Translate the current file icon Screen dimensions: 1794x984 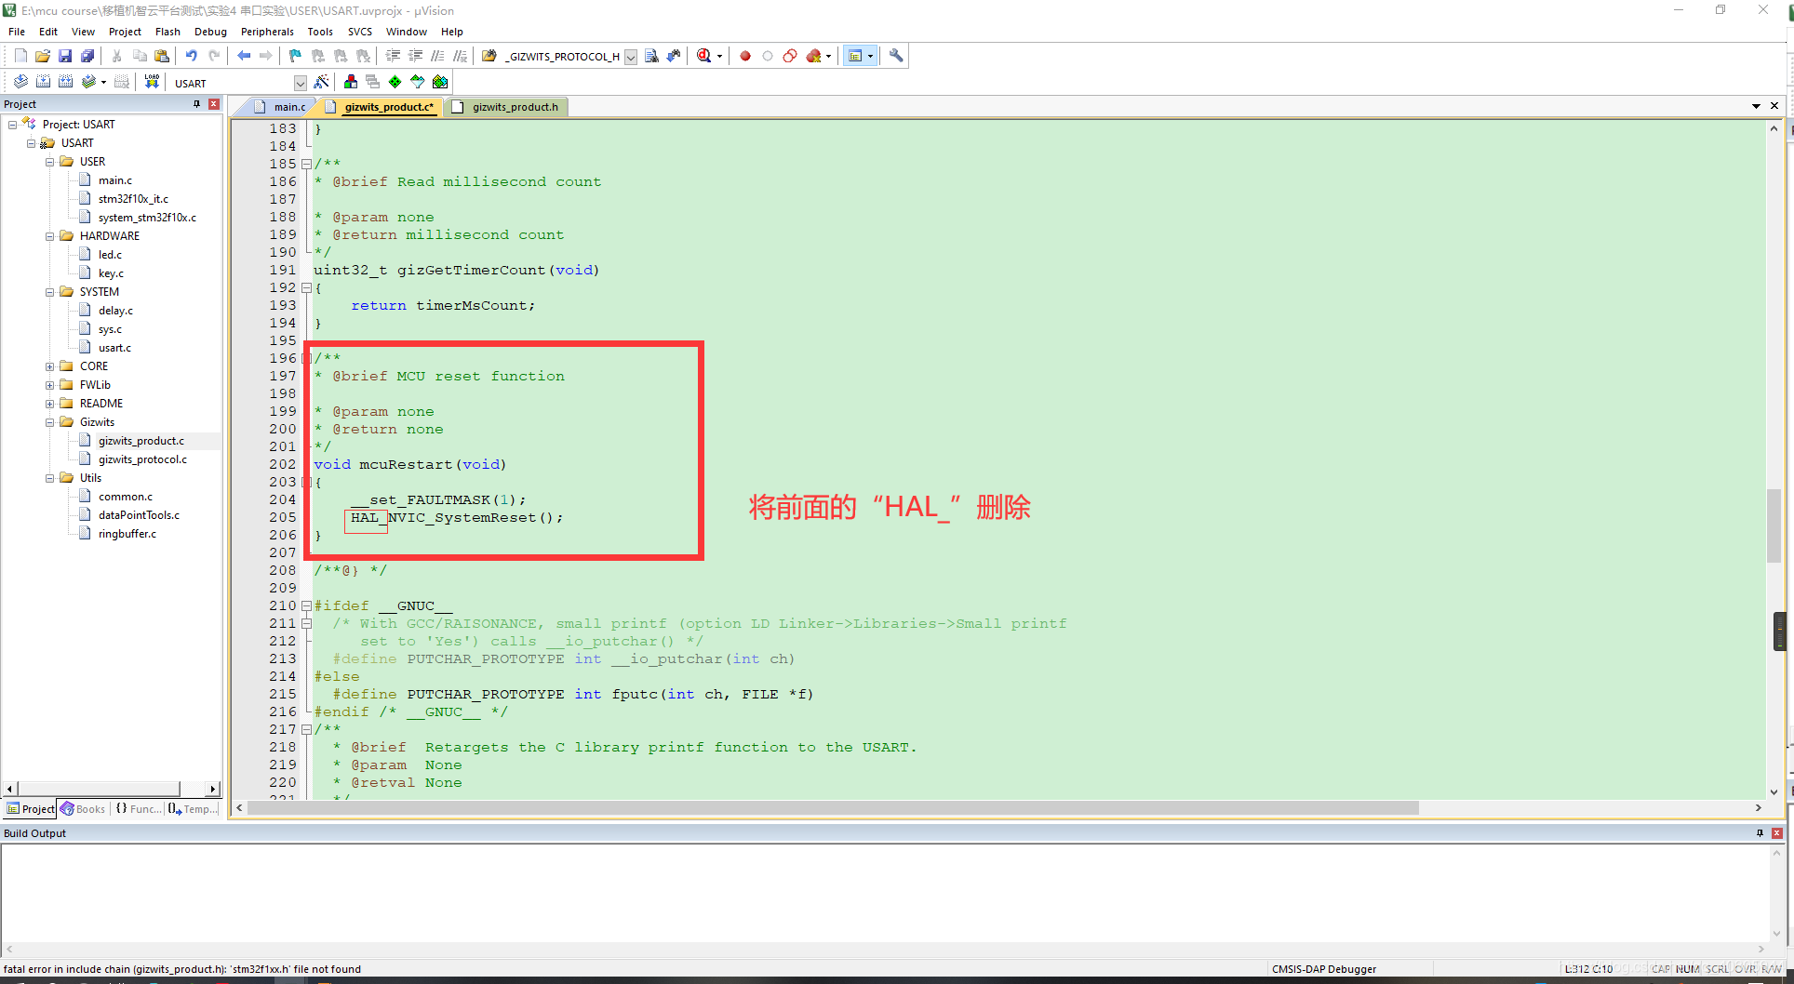click(20, 82)
